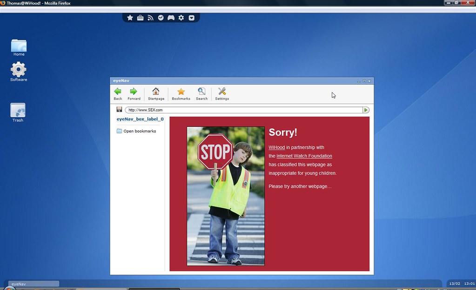
Task: Expand the dropdown arrow icon in top dock
Action: pos(192,18)
